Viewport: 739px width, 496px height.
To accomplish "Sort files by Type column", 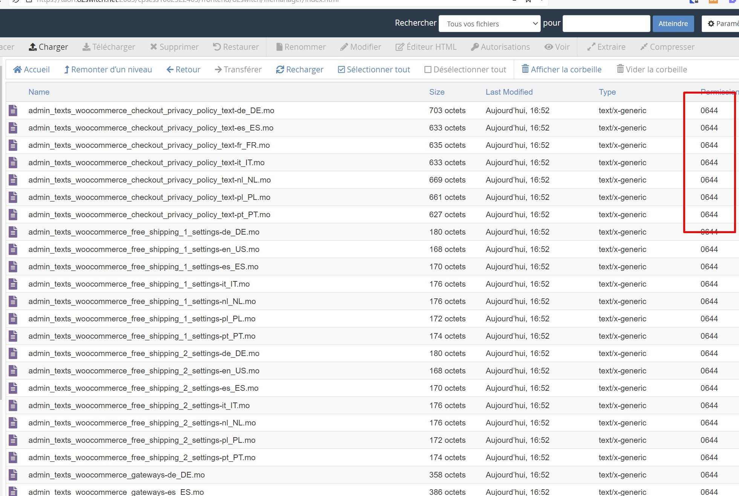I will tap(607, 92).
